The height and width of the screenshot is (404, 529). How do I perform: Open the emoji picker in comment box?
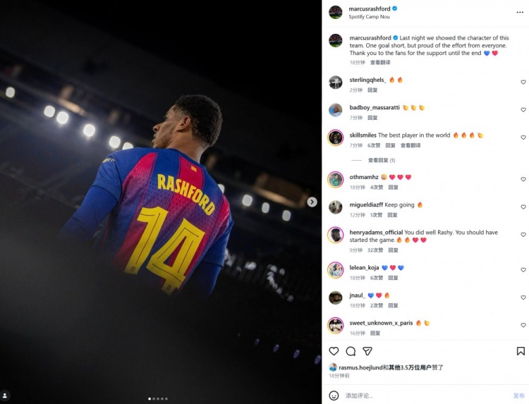click(x=334, y=396)
